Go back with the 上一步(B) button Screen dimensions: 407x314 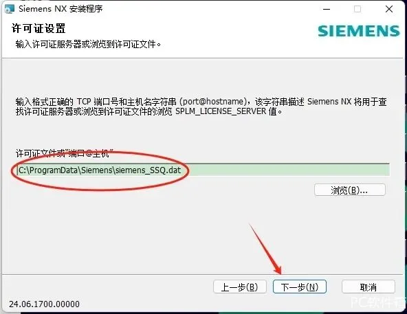pos(239,287)
